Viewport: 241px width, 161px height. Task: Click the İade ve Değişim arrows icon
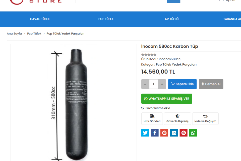tap(205, 116)
